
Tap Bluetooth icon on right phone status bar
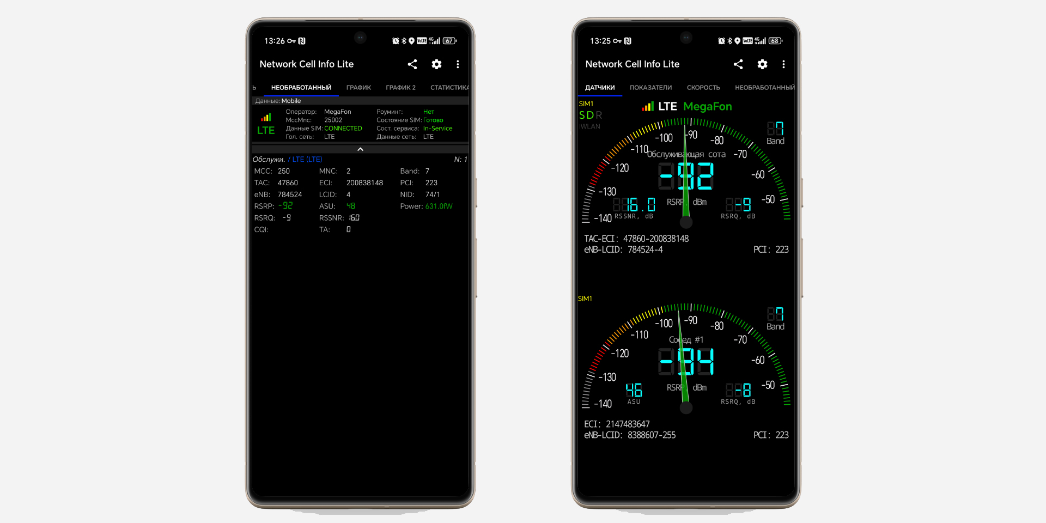click(x=729, y=41)
